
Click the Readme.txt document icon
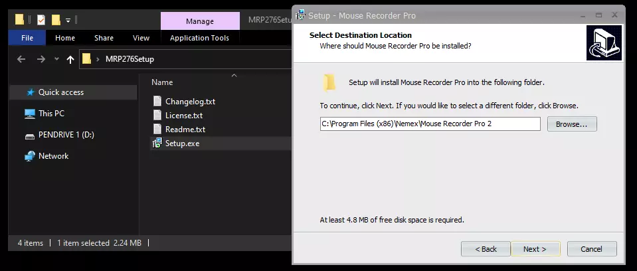click(157, 130)
